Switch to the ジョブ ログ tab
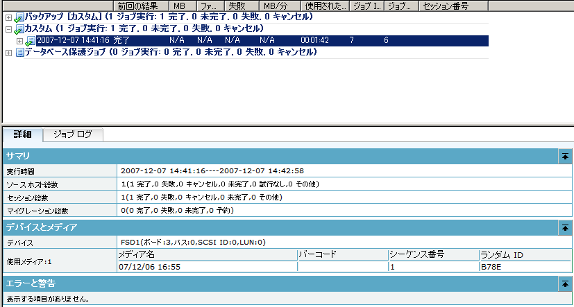 (73, 134)
